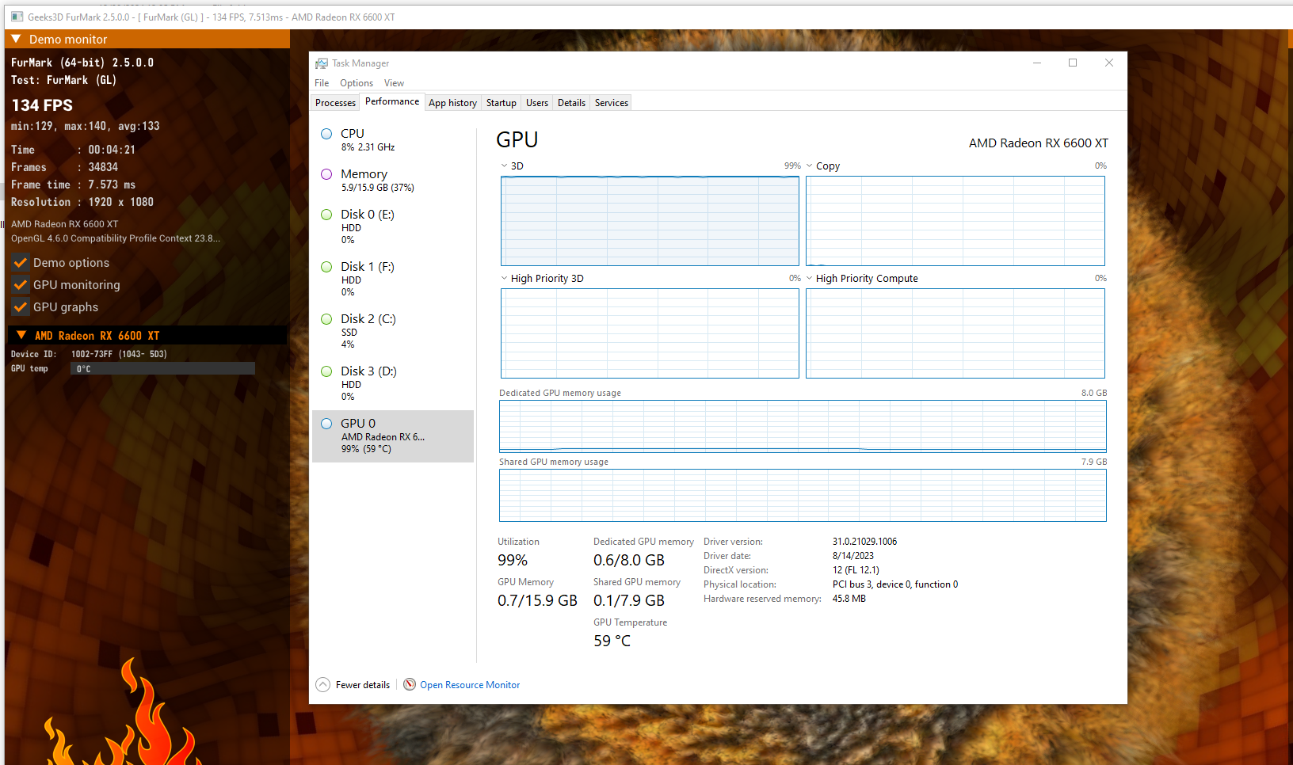Click the Hardware reserved memory 45.8 MB value
Screen dimensions: 1293x765
click(849, 599)
